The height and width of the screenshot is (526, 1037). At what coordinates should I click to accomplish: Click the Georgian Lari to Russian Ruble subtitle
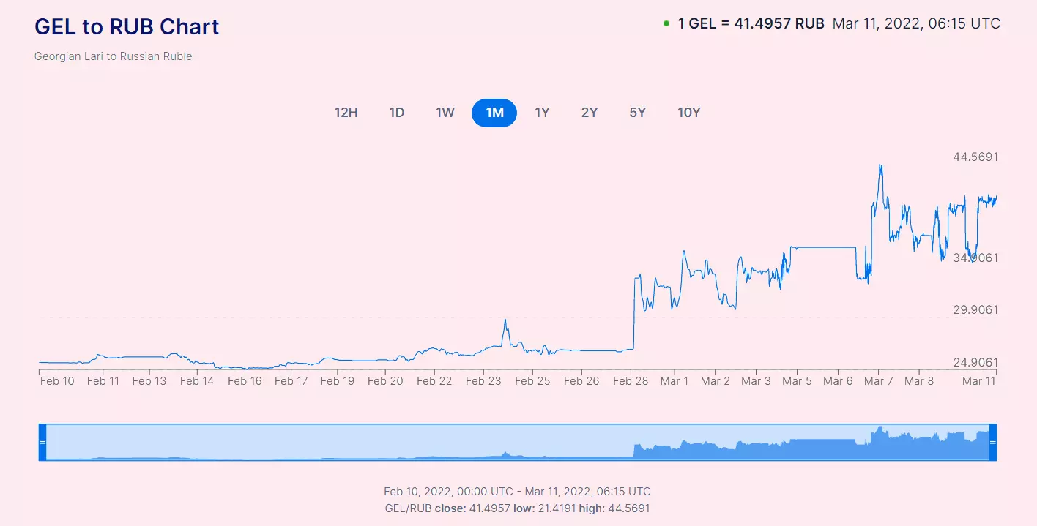[112, 56]
